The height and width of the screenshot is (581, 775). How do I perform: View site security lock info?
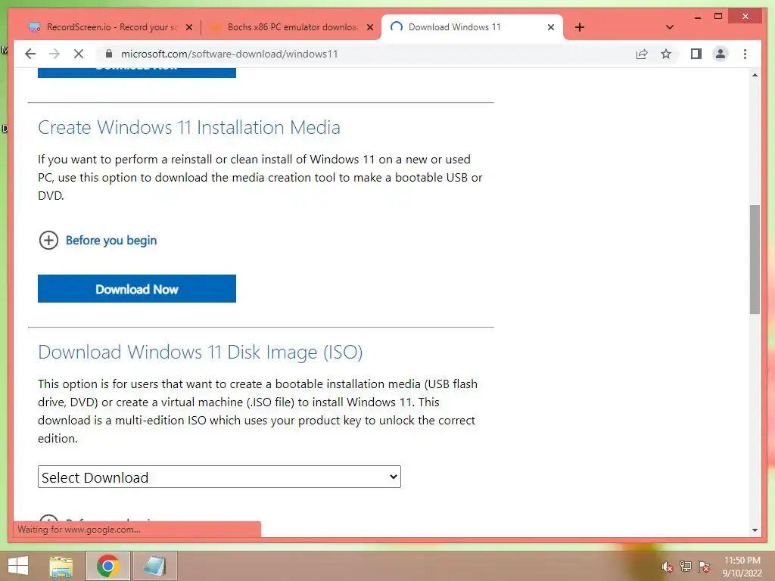coord(109,54)
